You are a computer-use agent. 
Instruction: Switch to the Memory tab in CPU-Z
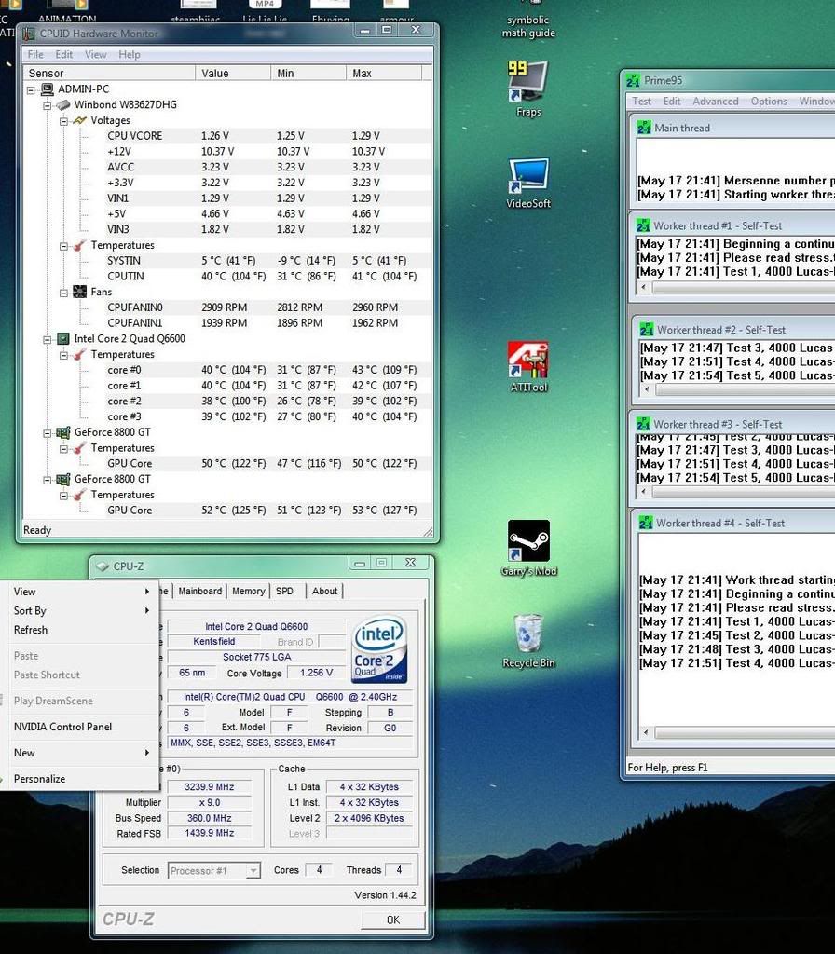pos(248,591)
